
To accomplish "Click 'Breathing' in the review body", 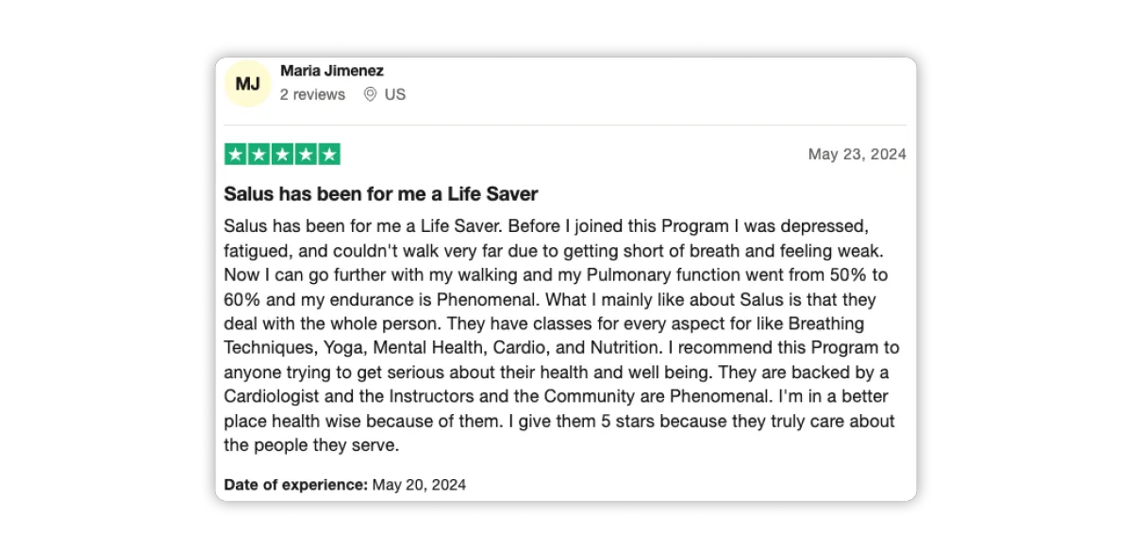I will 826,324.
